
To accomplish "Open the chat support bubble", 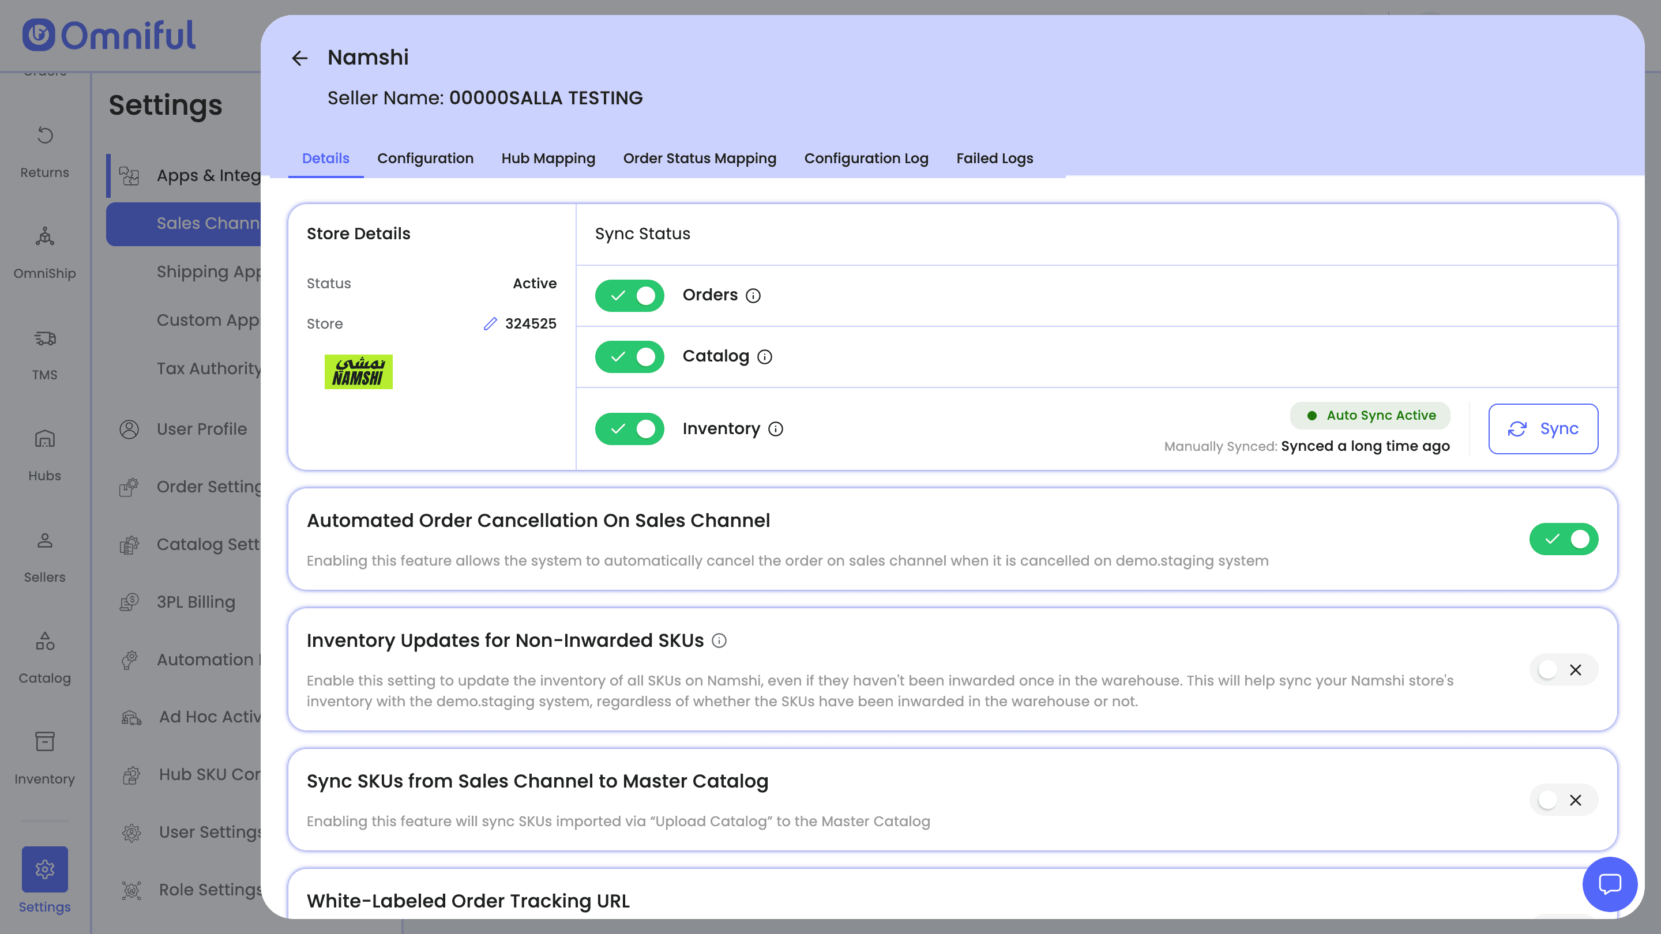I will click(1610, 884).
